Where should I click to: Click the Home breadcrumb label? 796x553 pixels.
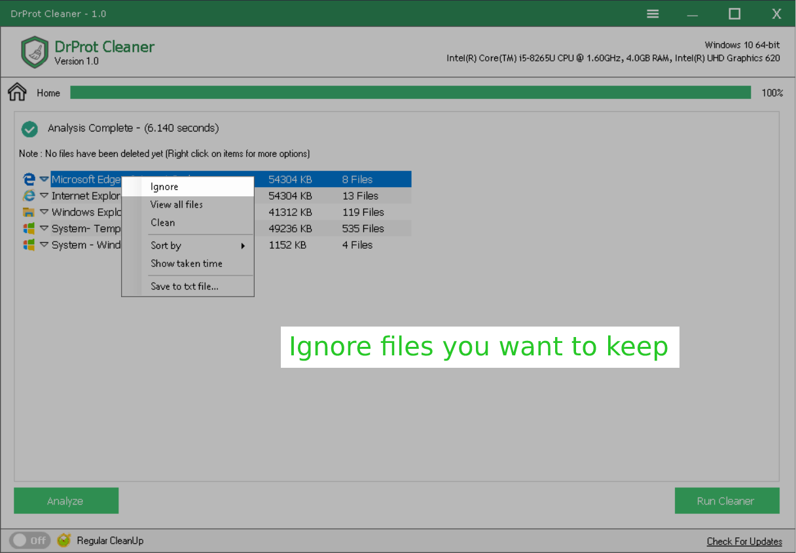pyautogui.click(x=48, y=93)
